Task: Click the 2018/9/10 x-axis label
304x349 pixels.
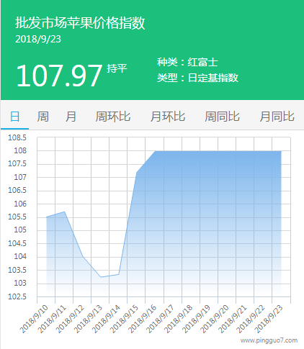Action: (34, 319)
